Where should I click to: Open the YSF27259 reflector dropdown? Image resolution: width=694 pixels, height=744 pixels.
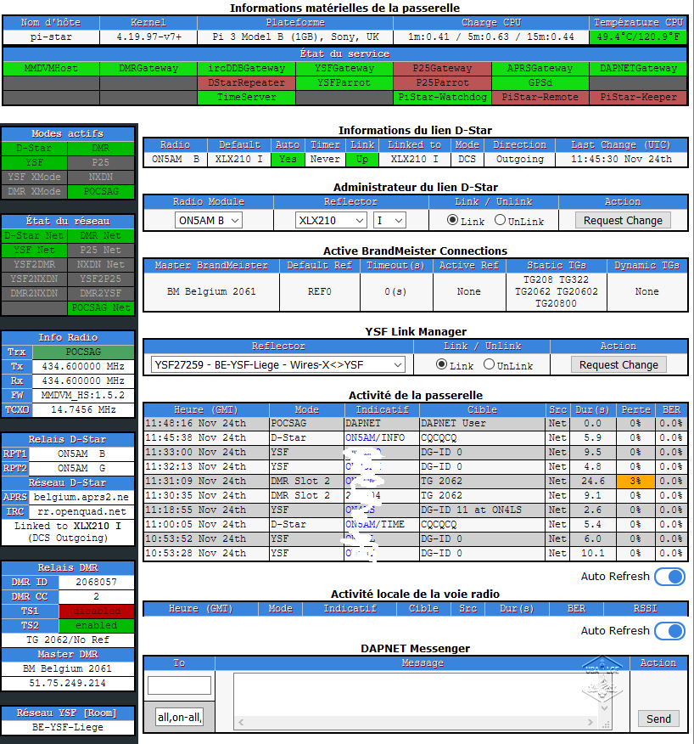click(x=278, y=365)
